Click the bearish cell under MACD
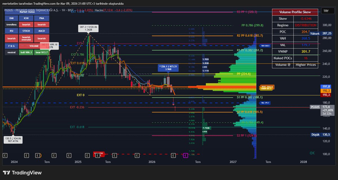The image size is (338, 180). (41, 38)
